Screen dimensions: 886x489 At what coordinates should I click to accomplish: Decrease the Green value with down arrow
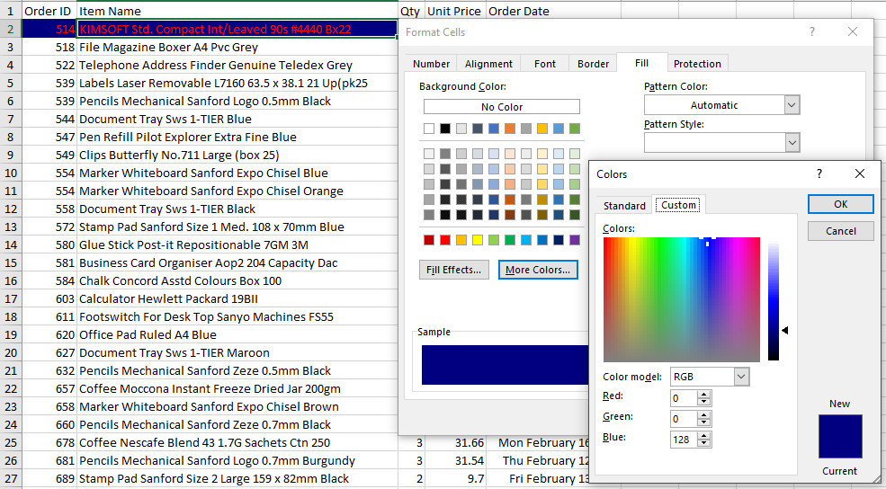tap(703, 422)
